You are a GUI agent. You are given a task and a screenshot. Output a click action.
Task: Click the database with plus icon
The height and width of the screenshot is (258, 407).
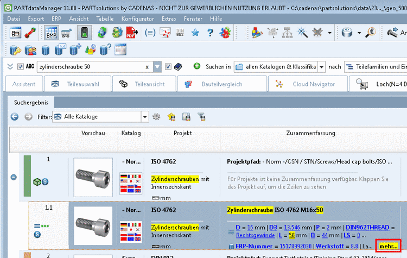(75, 49)
